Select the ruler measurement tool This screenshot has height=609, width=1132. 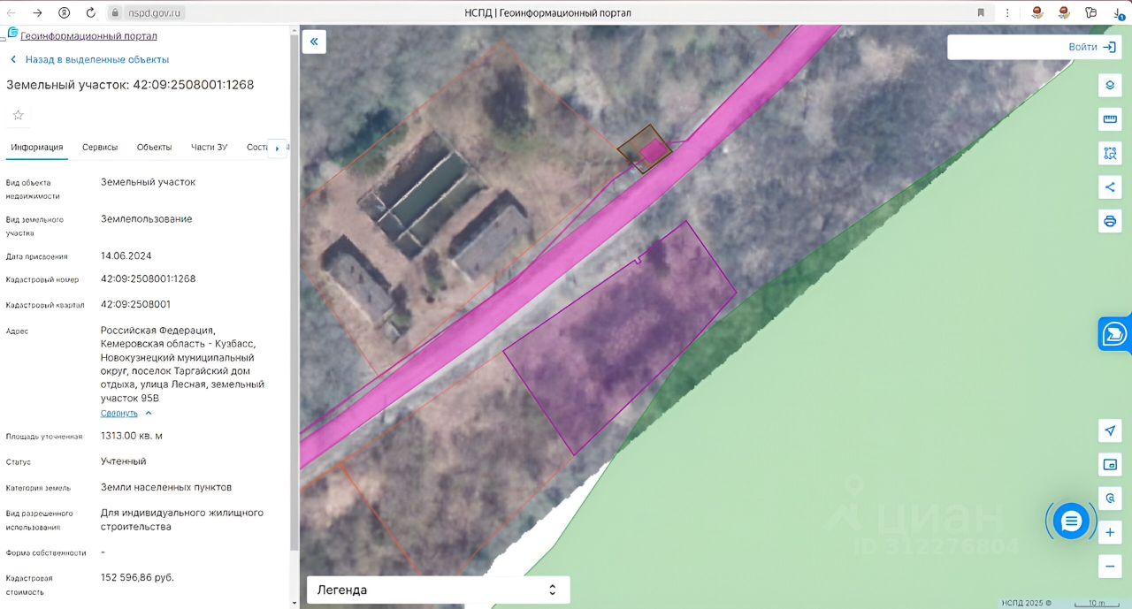[x=1110, y=119]
